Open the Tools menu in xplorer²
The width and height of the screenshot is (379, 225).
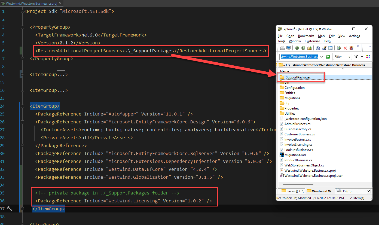[282, 41]
